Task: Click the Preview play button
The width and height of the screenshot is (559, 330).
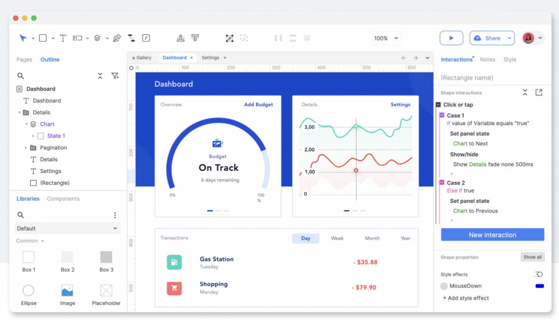Action: 451,38
